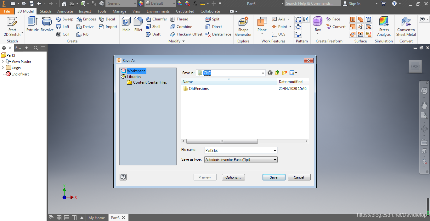Click the FRONT face of ViewCube
Viewport: 430px width, 221px height.
(415, 66)
